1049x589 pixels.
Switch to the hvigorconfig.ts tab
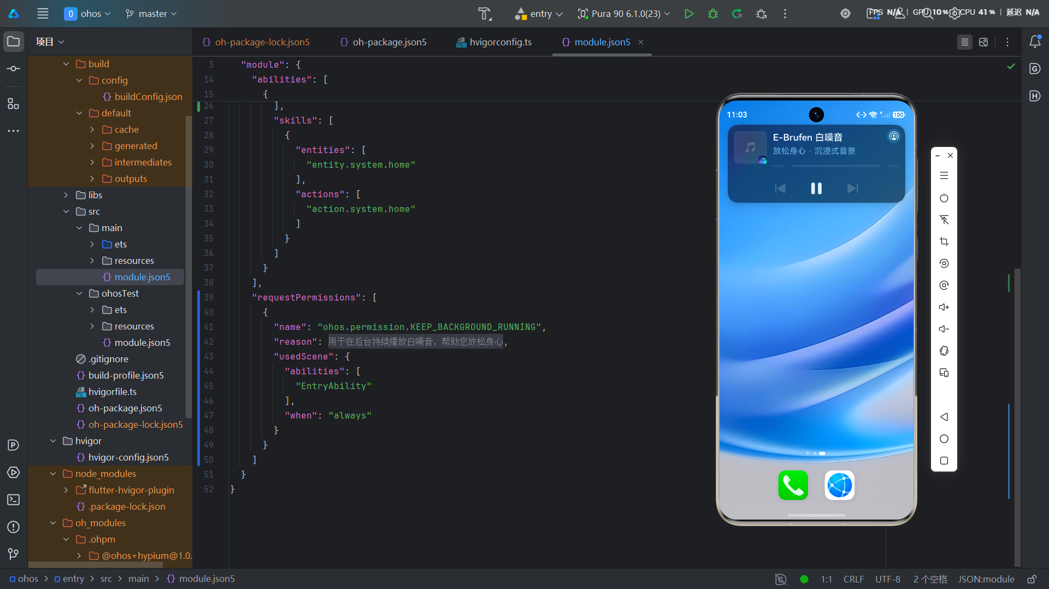coord(494,42)
